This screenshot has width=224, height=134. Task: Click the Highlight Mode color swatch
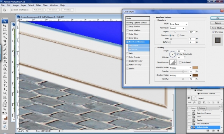(195, 68)
